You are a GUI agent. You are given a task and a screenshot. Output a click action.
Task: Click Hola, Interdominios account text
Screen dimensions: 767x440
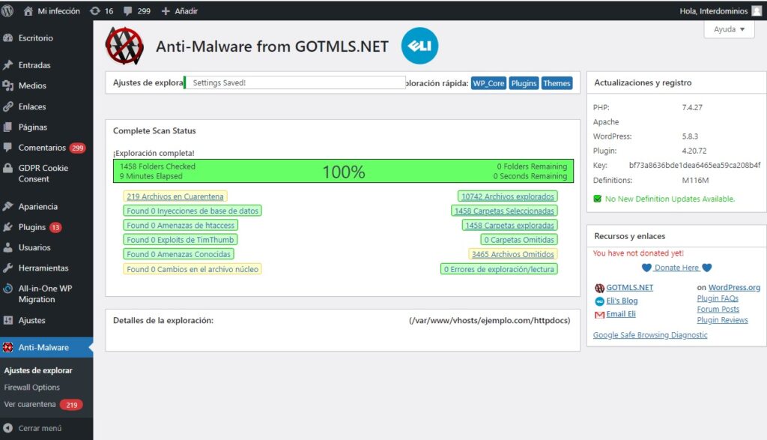pyautogui.click(x=713, y=10)
